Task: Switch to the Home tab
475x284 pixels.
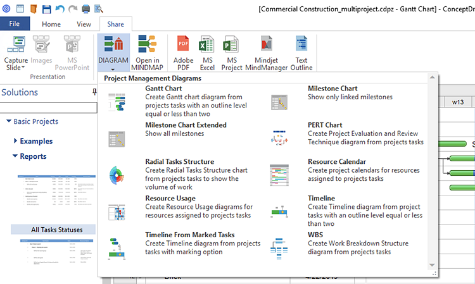Action: [51, 24]
